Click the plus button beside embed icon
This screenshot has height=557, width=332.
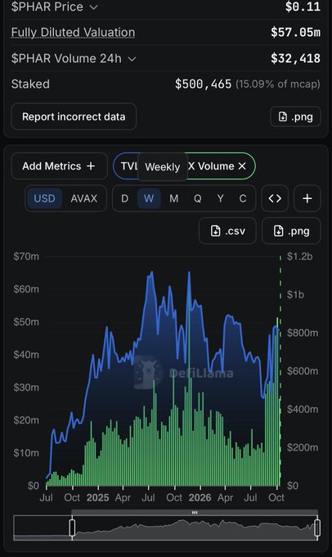point(307,198)
